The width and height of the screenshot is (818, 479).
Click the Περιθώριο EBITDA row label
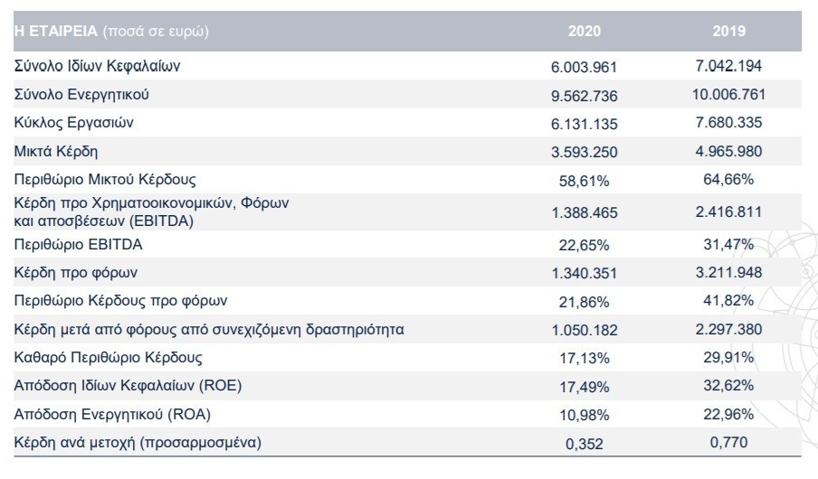[78, 244]
